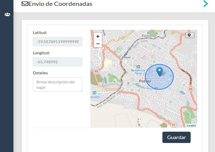Image resolution: width=215 pixels, height=152 pixels.
Task: Click the envelope icon beside Envio de Coordenadas
Action: pyautogui.click(x=25, y=4)
